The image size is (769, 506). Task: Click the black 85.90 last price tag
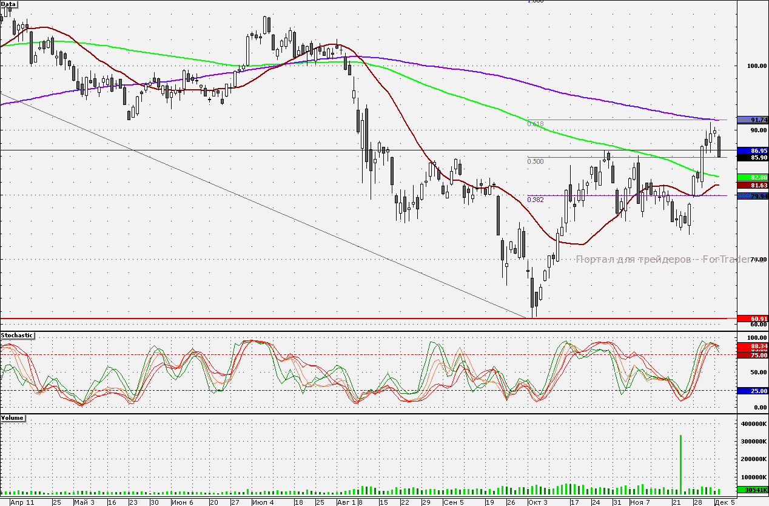pyautogui.click(x=751, y=157)
